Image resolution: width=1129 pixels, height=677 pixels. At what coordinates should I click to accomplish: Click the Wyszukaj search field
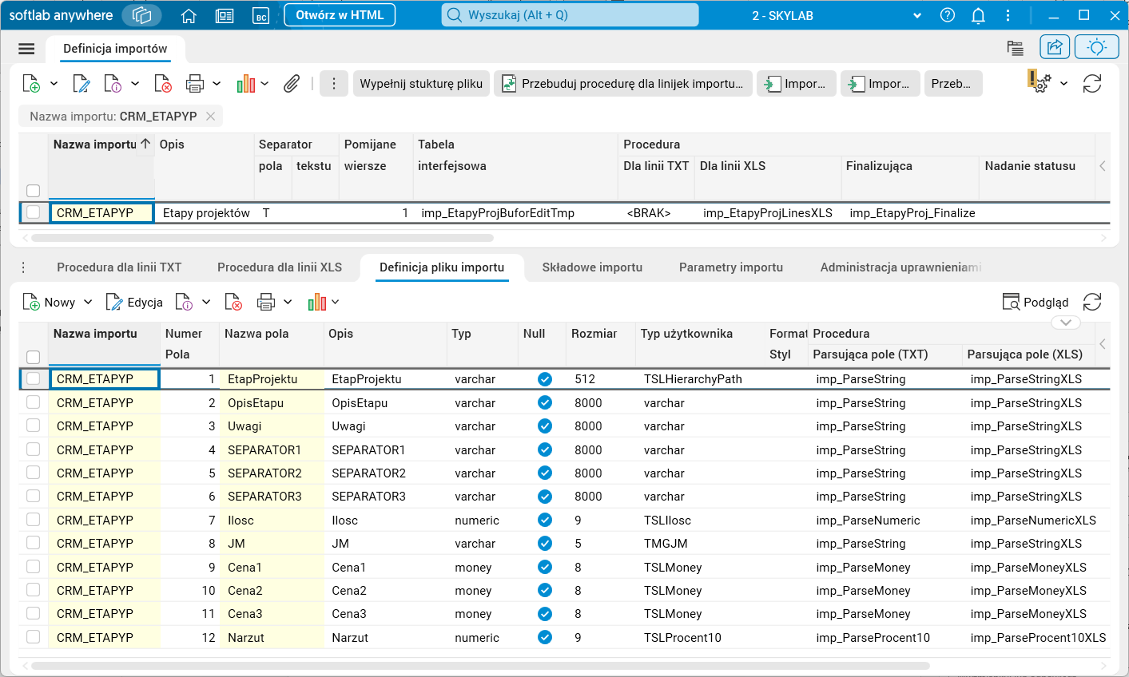570,15
